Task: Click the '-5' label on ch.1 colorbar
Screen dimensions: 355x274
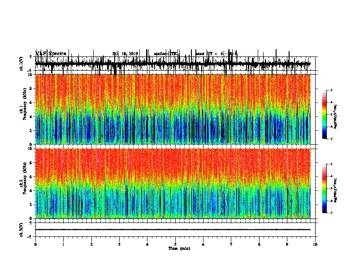Action: (331, 115)
